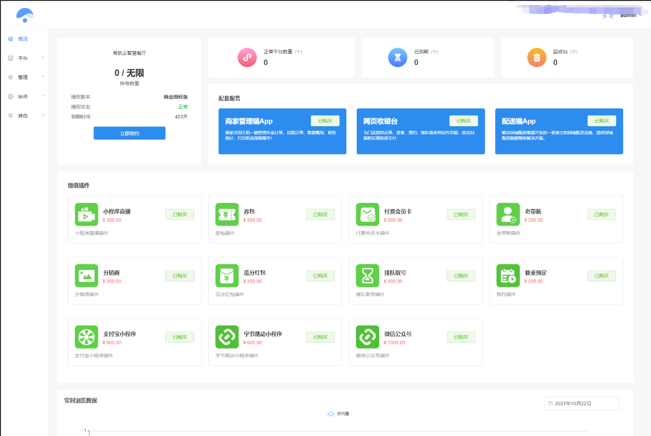This screenshot has height=436, width=651.
Task: Click 已购买 button for 餐桌预定
Action: coord(602,275)
